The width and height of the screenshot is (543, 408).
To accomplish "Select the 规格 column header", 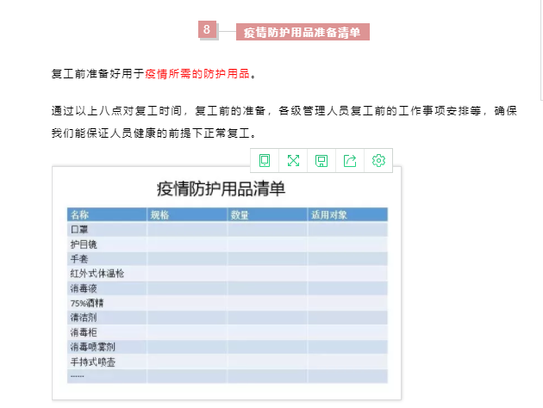I will click(x=187, y=214).
